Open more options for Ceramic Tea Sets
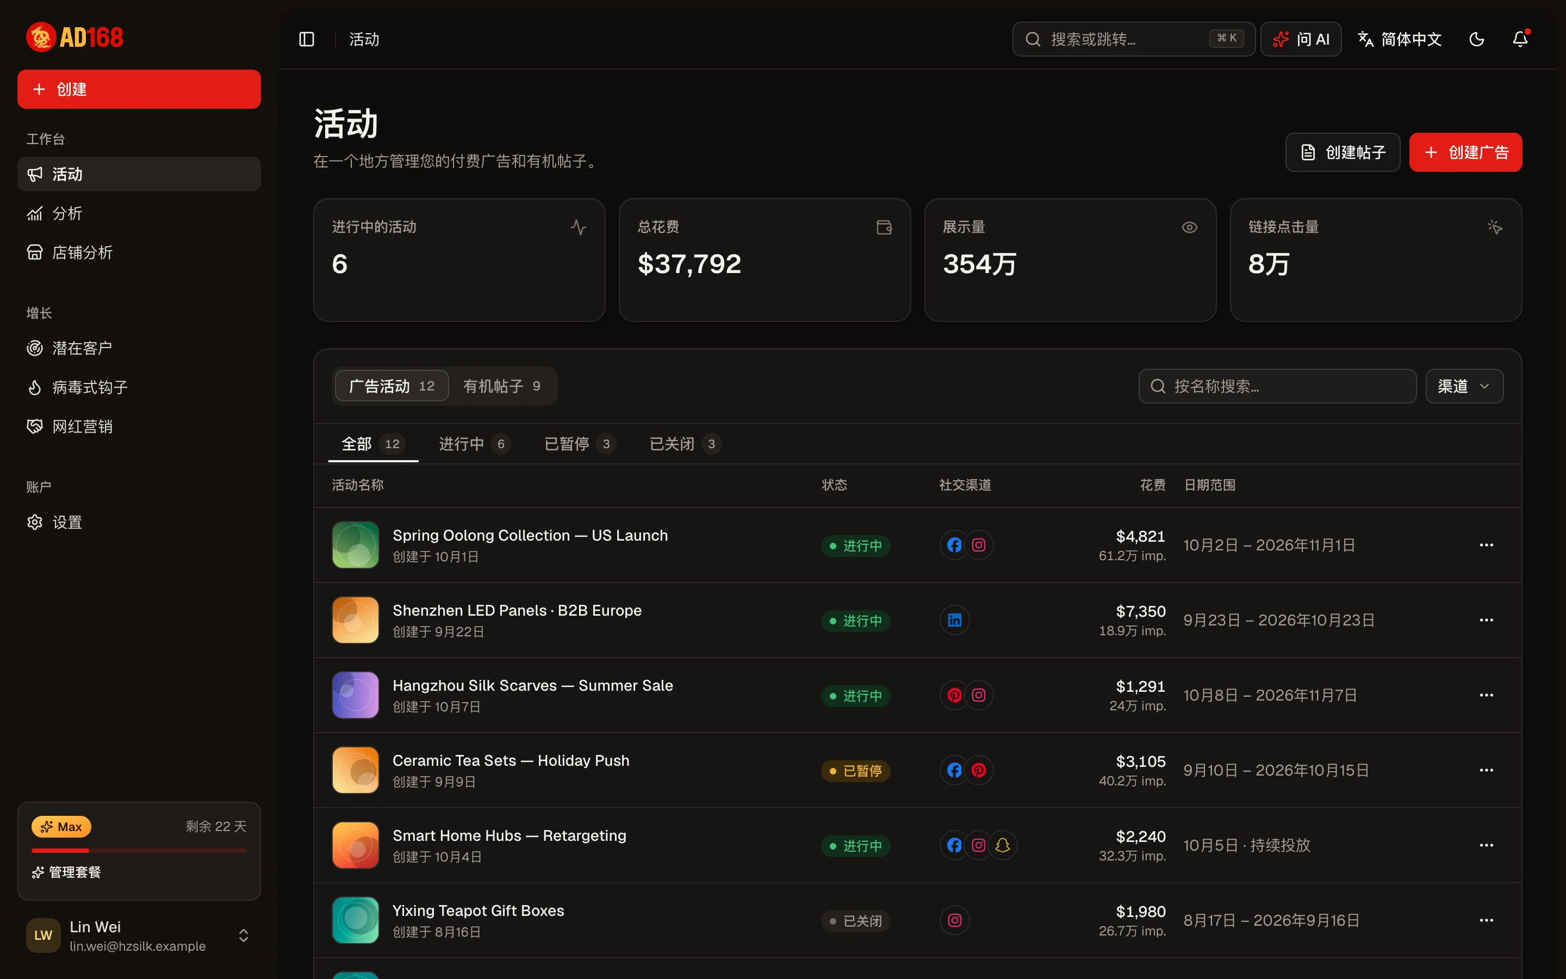This screenshot has height=979, width=1566. click(x=1487, y=771)
